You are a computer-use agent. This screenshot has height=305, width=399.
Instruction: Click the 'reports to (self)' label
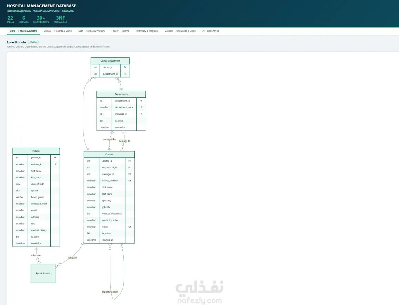pos(110,292)
